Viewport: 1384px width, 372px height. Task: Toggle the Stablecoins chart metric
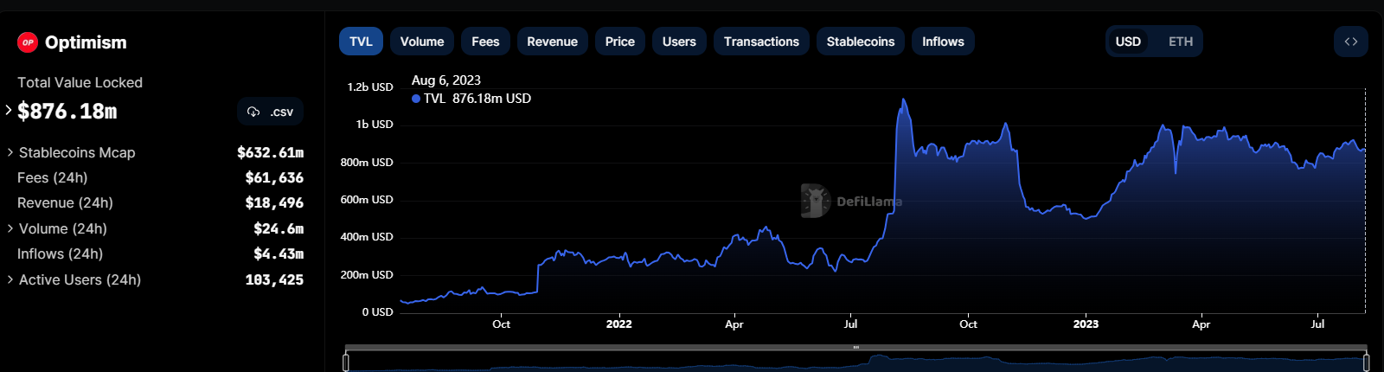coord(861,42)
